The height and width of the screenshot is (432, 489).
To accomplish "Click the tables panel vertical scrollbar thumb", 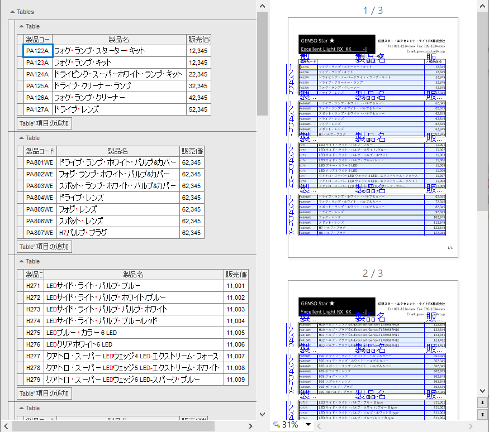I will (x=262, y=64).
